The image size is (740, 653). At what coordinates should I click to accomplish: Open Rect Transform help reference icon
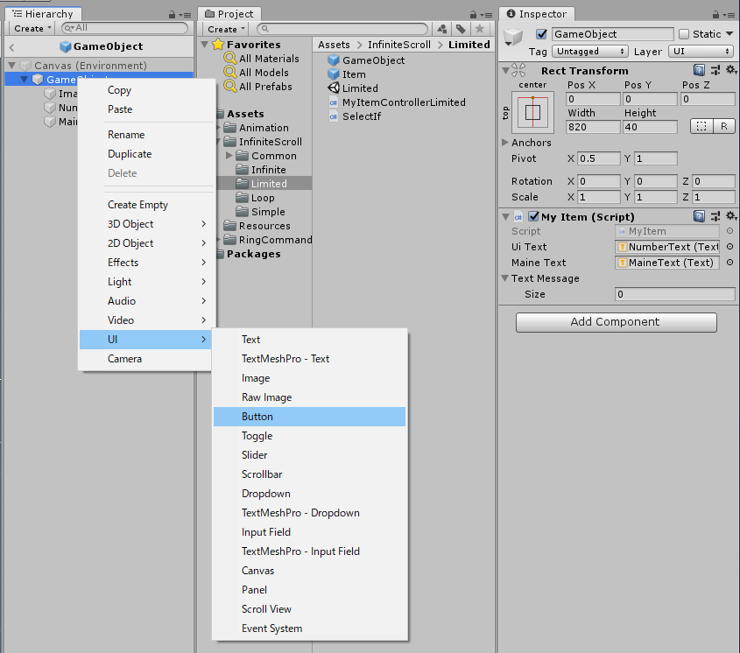699,70
